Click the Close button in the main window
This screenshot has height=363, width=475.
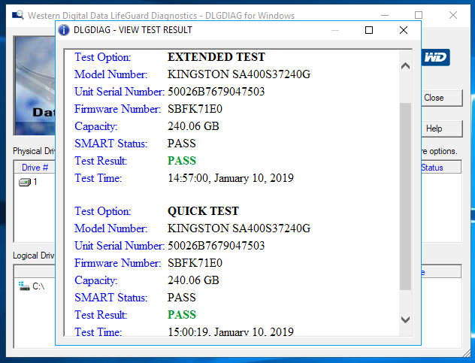pos(442,98)
